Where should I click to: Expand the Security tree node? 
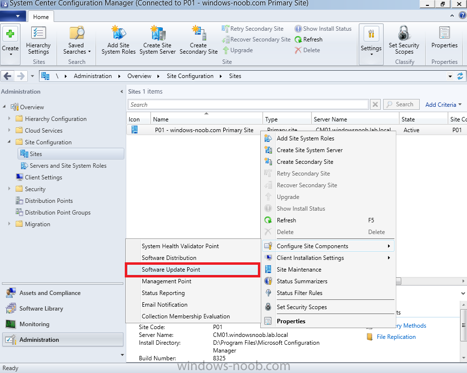point(9,189)
